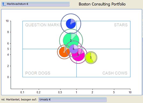
Task: Click the blue axis arrow icon beside Marktwachstum
Action: coord(4,4)
